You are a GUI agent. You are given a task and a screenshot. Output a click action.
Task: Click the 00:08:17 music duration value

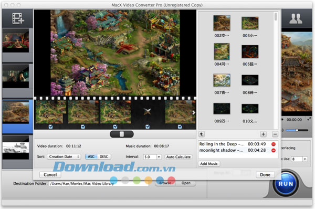click(x=162, y=146)
